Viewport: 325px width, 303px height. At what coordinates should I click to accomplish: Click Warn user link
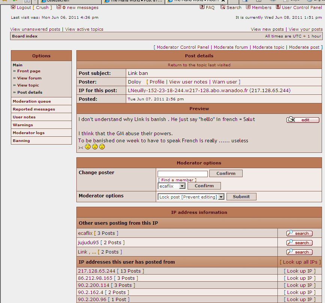coord(225,82)
